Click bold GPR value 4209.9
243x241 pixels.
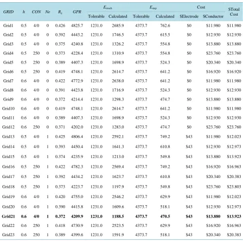pyautogui.click(x=77, y=217)
